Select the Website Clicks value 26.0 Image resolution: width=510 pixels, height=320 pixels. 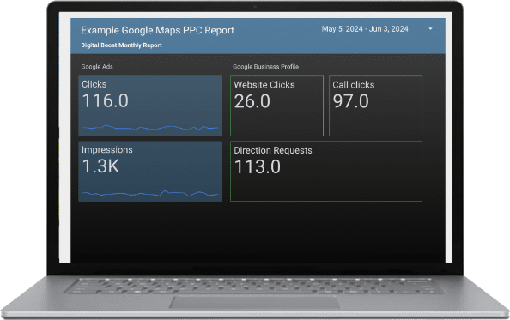[252, 101]
